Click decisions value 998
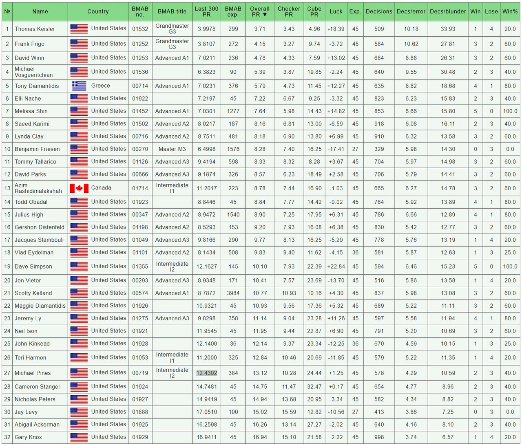The width and height of the screenshot is (522, 445). [379, 437]
